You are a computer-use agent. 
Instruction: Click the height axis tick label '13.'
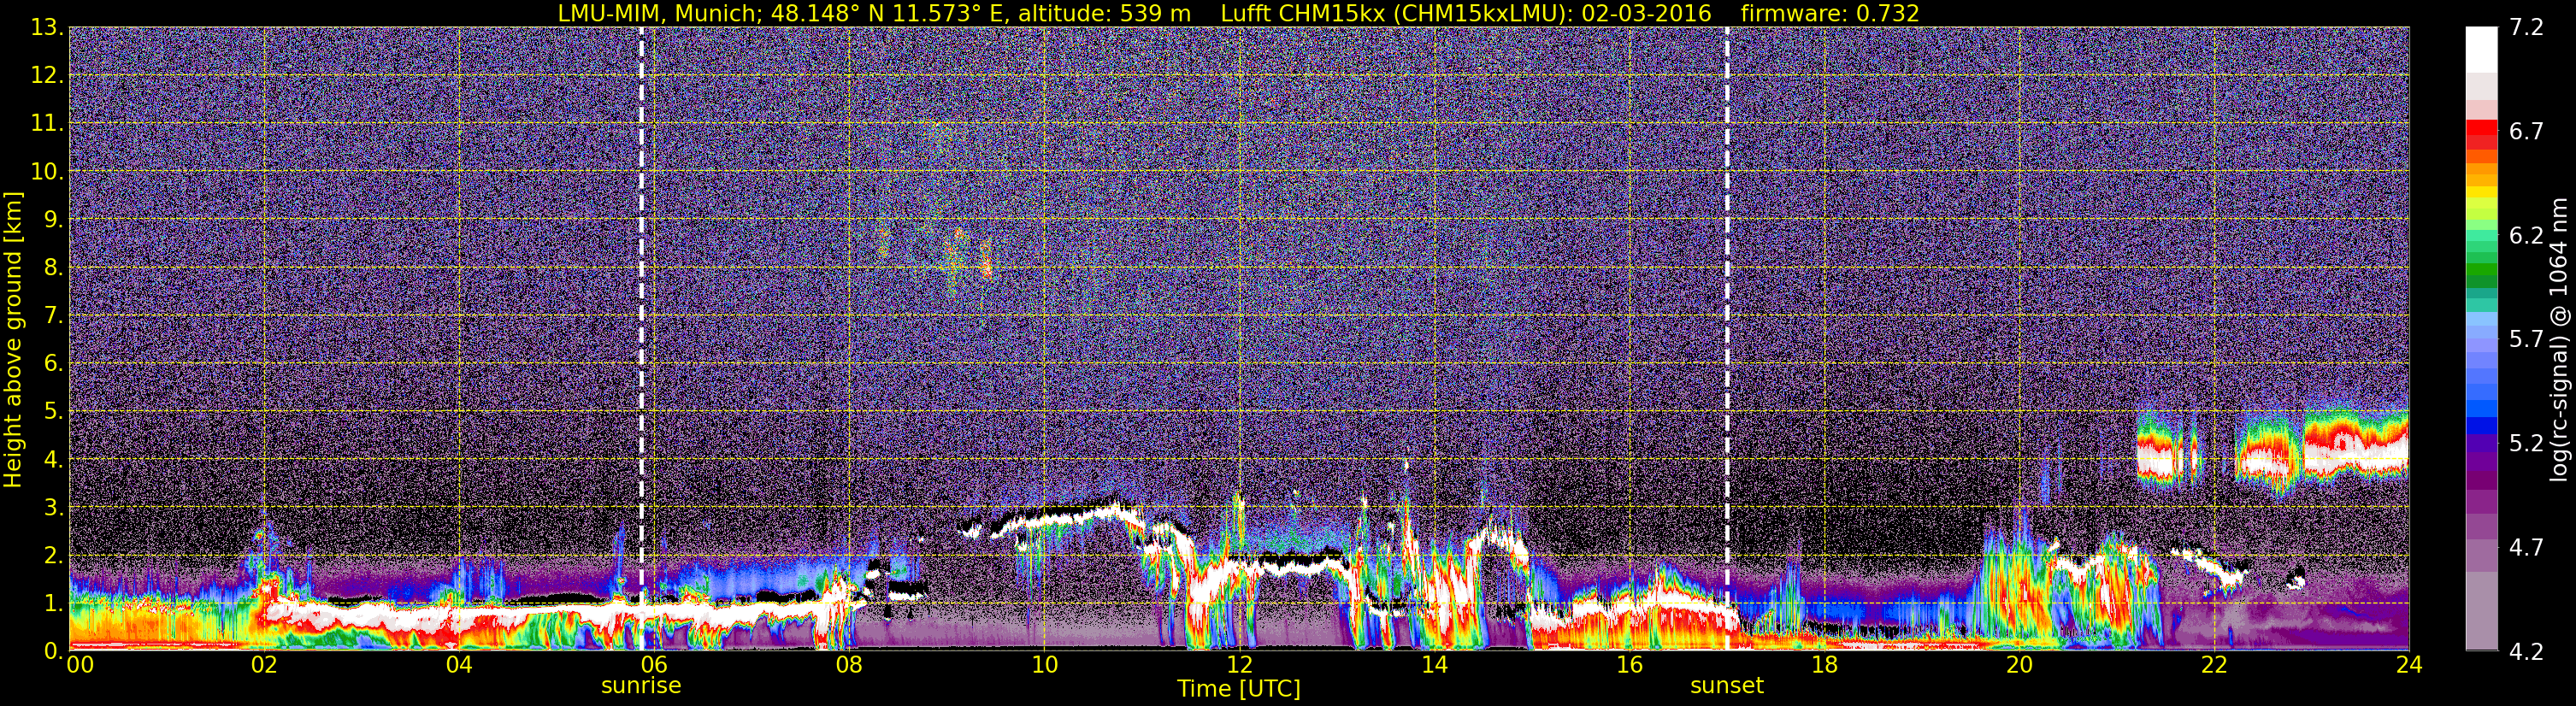(47, 27)
